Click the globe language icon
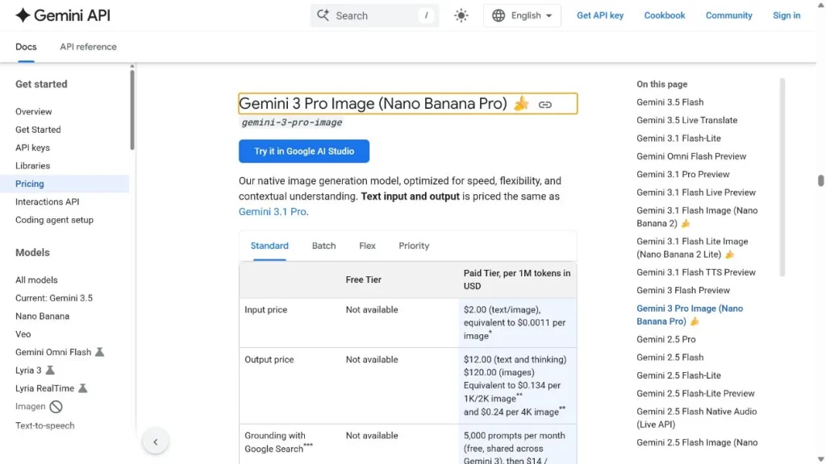The height and width of the screenshot is (464, 826). (x=499, y=15)
